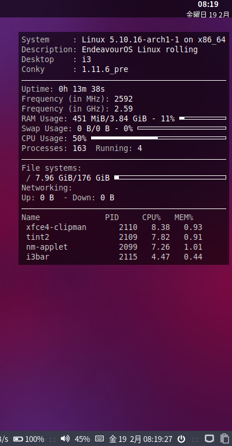Click the CPU Usage progress bar

click(x=158, y=138)
